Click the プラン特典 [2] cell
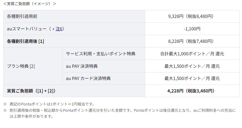The image size is (242, 128). (21, 66)
